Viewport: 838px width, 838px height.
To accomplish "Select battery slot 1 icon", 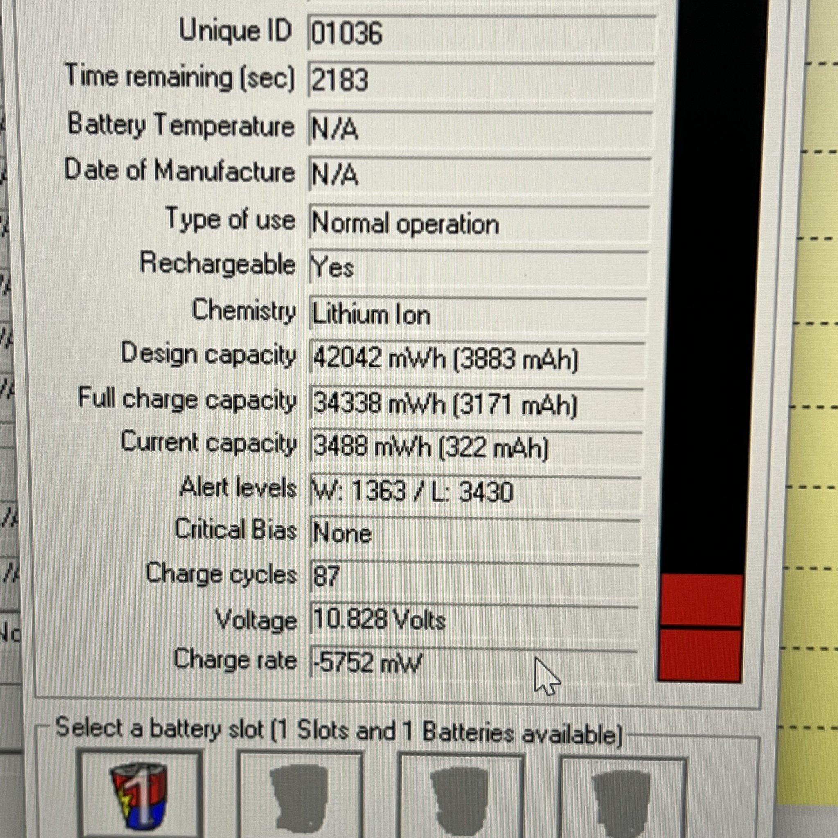I will tap(139, 796).
